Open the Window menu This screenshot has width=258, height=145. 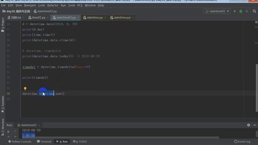pos(90,5)
